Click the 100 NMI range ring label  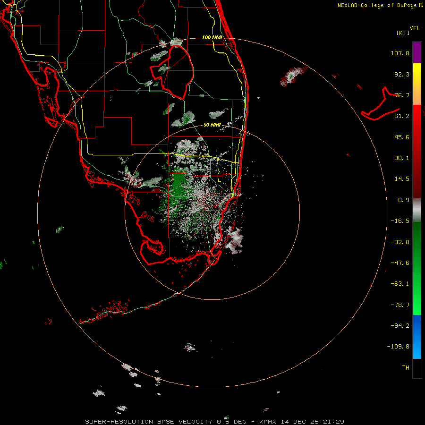pos(212,37)
